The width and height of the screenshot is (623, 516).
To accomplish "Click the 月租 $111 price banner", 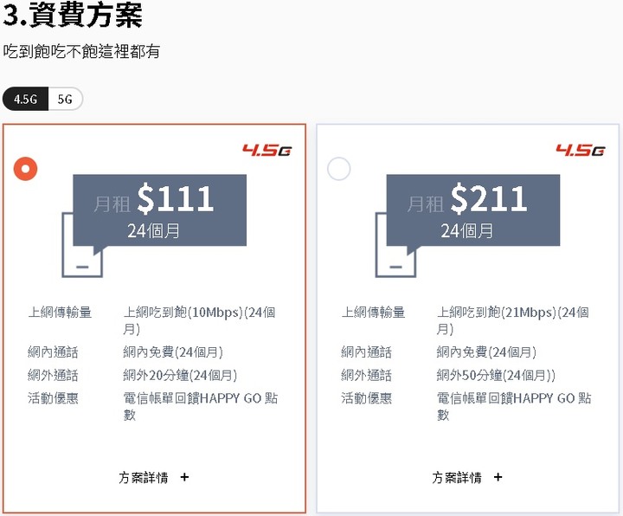I will pyautogui.click(x=160, y=210).
